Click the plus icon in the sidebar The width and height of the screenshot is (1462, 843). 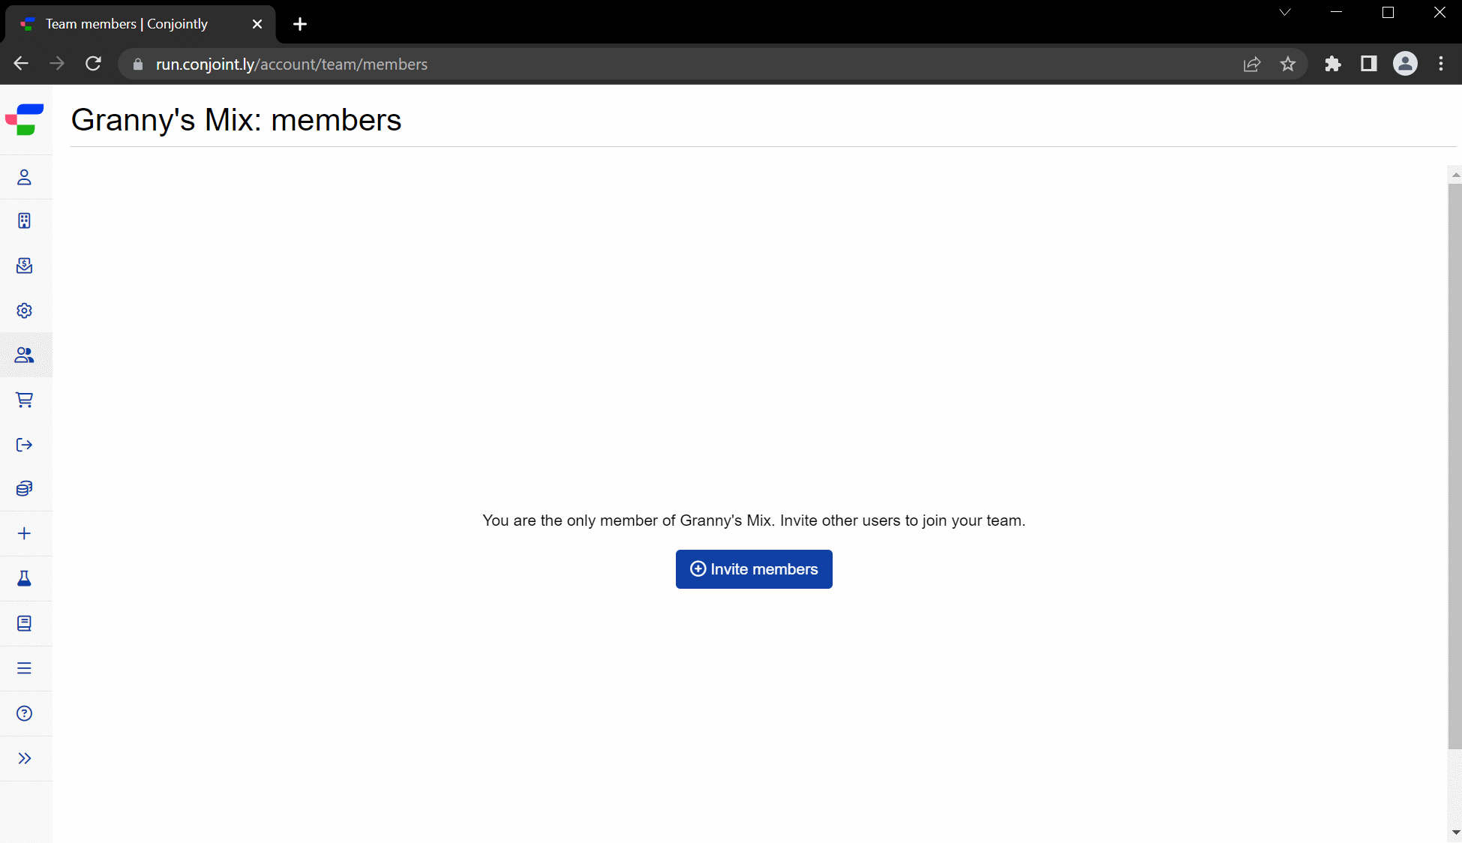click(24, 533)
